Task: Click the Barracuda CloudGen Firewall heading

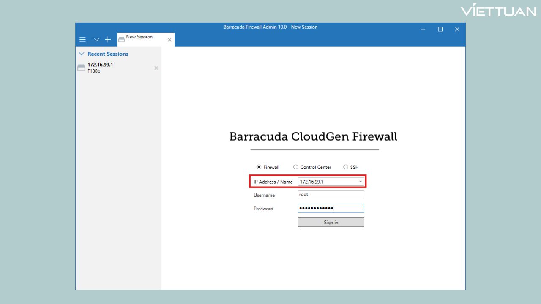Action: [x=313, y=136]
